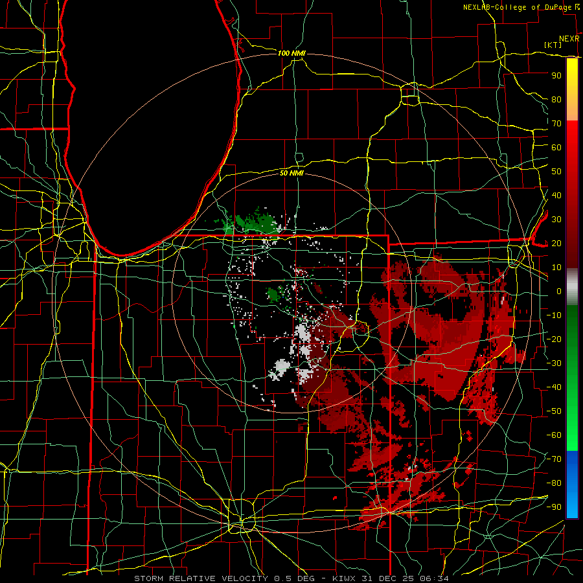Select the 90 value on velocity scale
Viewport: 583px width, 583px height.
[x=556, y=76]
